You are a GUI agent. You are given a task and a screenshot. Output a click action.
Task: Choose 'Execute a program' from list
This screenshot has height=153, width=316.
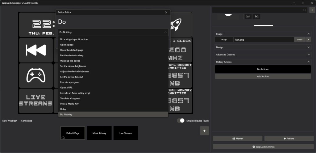(70, 82)
